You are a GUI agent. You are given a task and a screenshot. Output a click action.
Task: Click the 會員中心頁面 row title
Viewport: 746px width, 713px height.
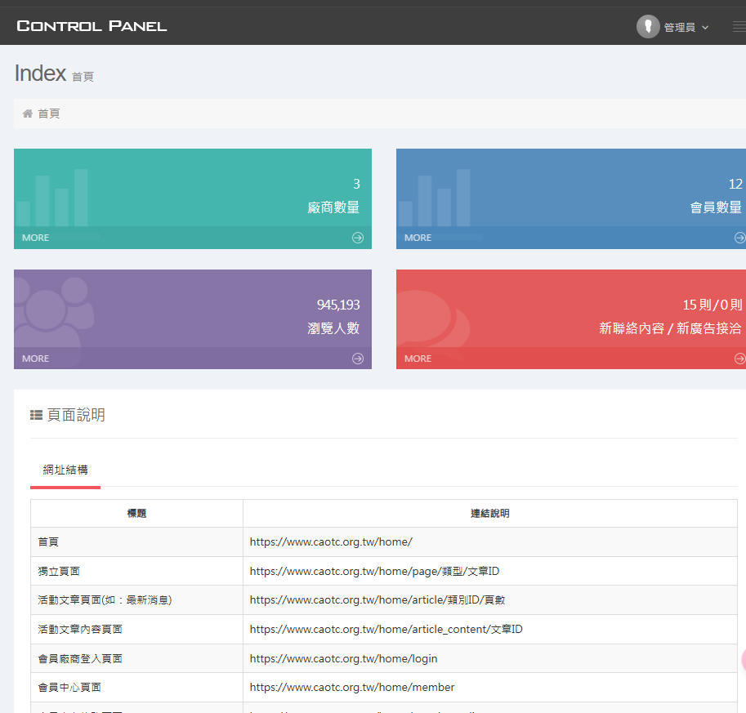tap(69, 688)
